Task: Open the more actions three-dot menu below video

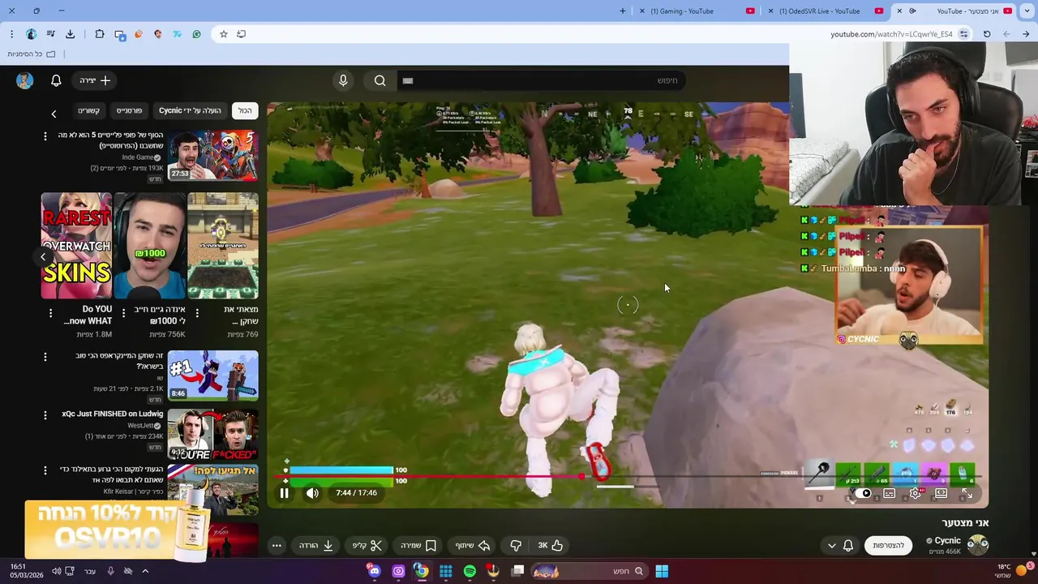Action: pos(277,545)
